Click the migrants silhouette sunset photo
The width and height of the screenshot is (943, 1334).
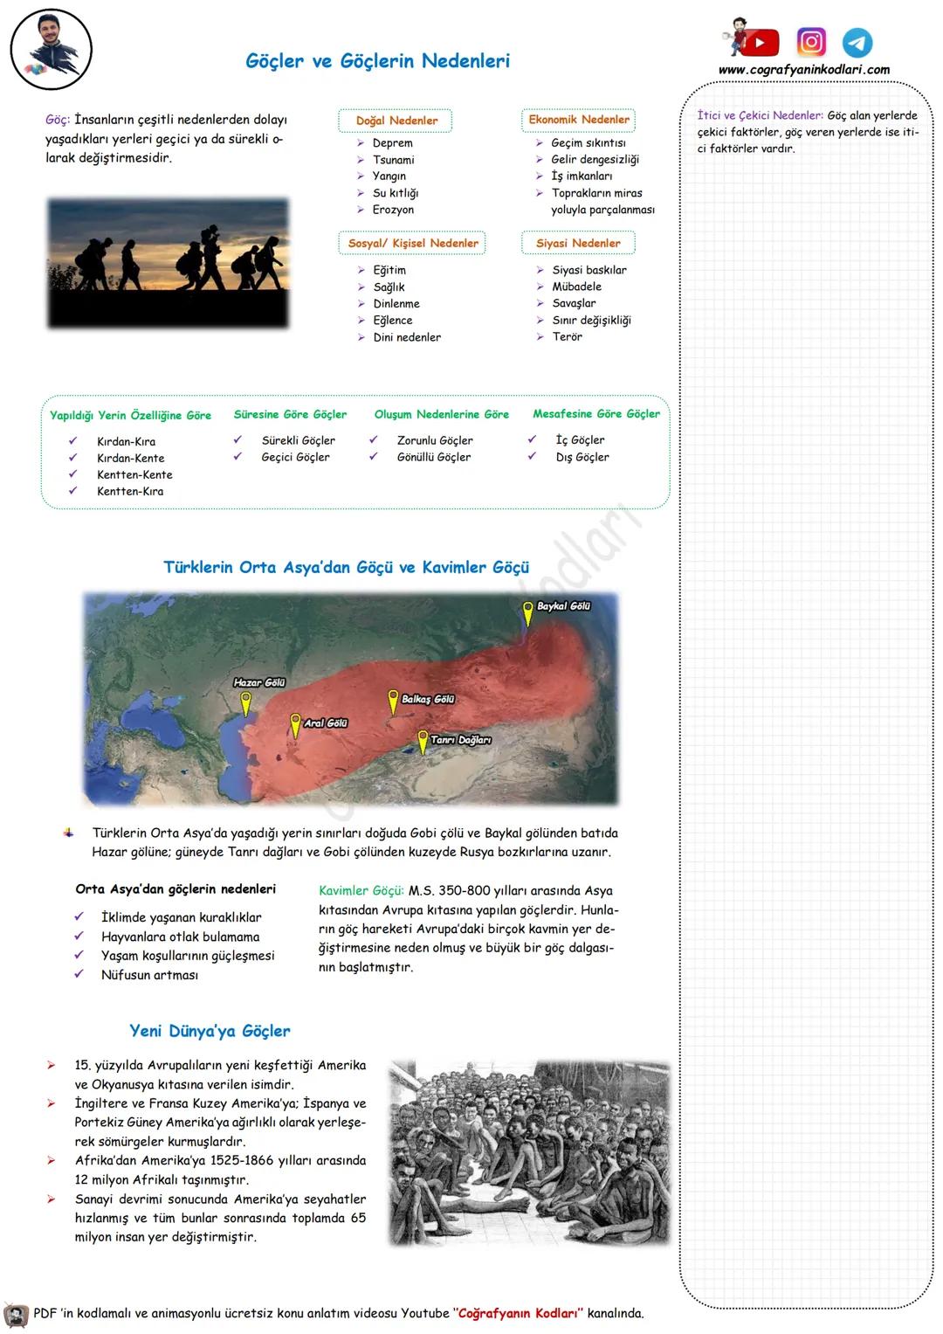168,262
